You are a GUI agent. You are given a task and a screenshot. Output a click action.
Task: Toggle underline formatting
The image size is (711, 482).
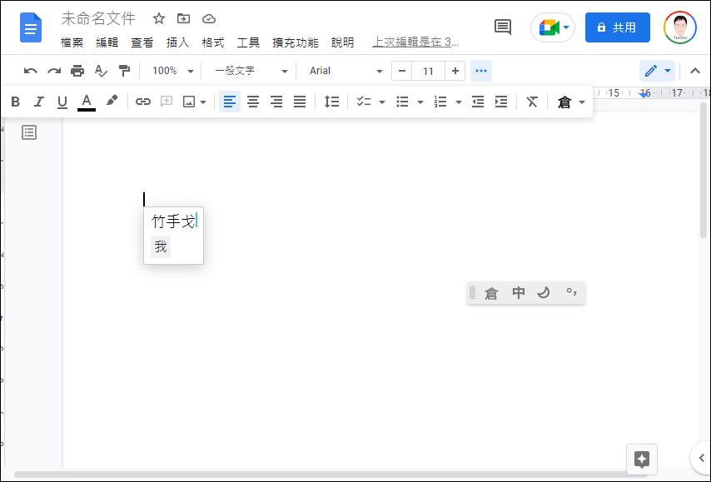click(x=62, y=102)
